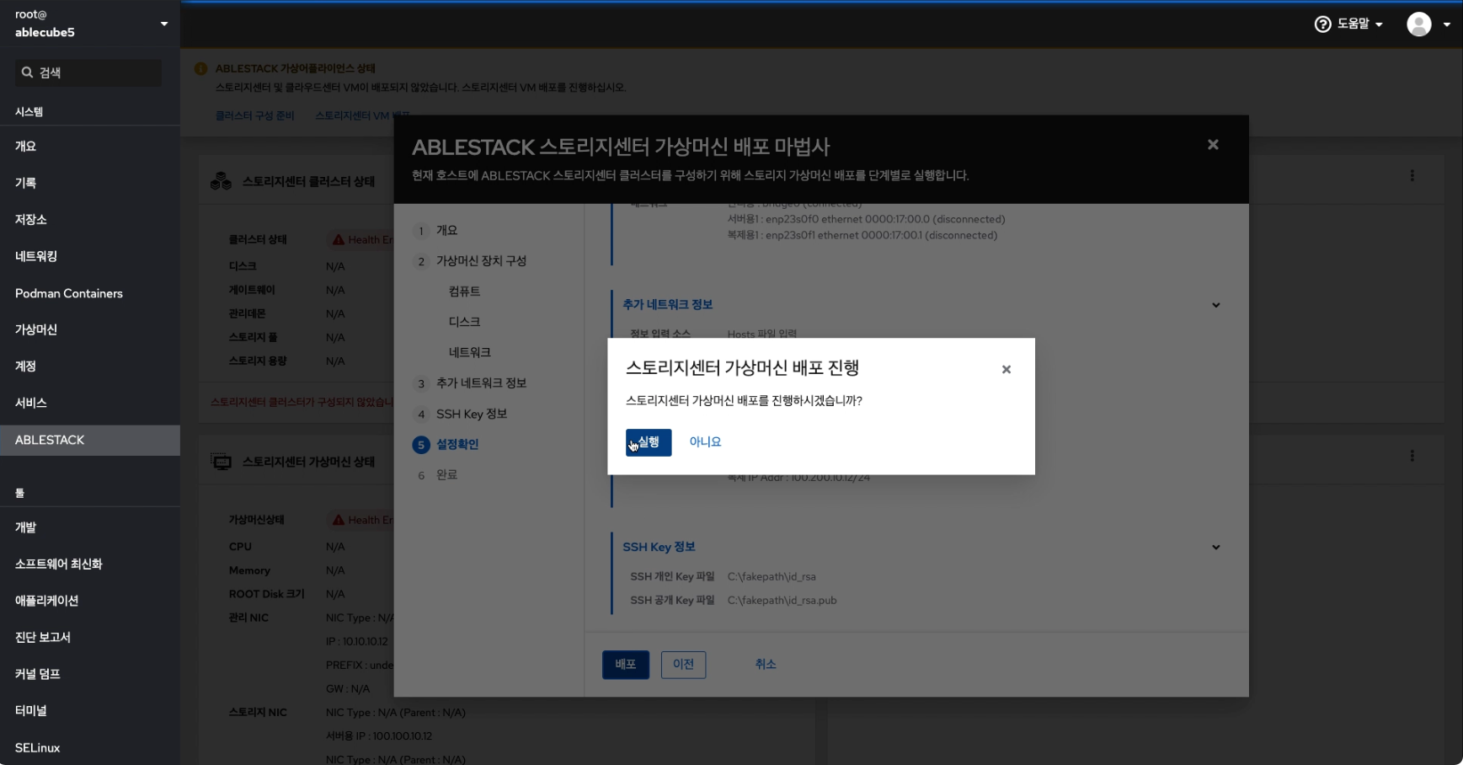Open 계정 in the sidebar
The height and width of the screenshot is (765, 1463).
90,366
